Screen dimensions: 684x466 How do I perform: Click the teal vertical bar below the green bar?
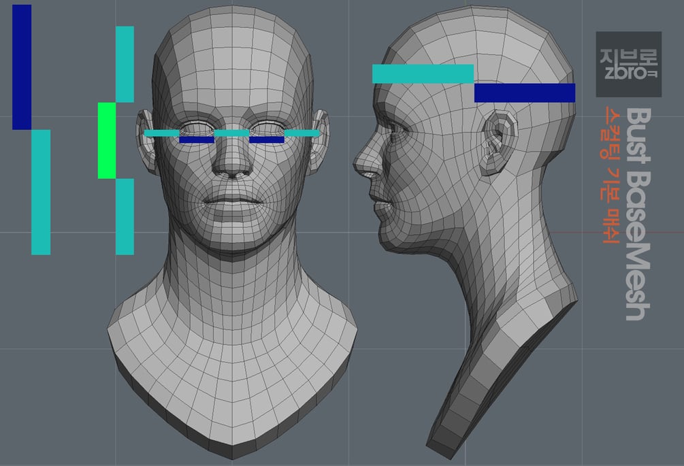[x=125, y=216]
